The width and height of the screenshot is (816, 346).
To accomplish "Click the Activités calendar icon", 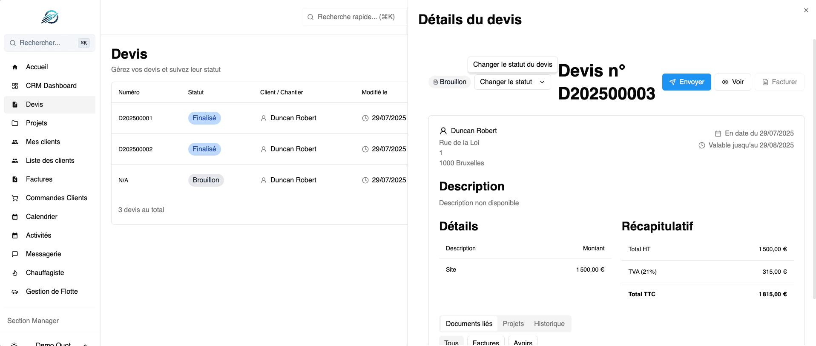I will tap(15, 235).
